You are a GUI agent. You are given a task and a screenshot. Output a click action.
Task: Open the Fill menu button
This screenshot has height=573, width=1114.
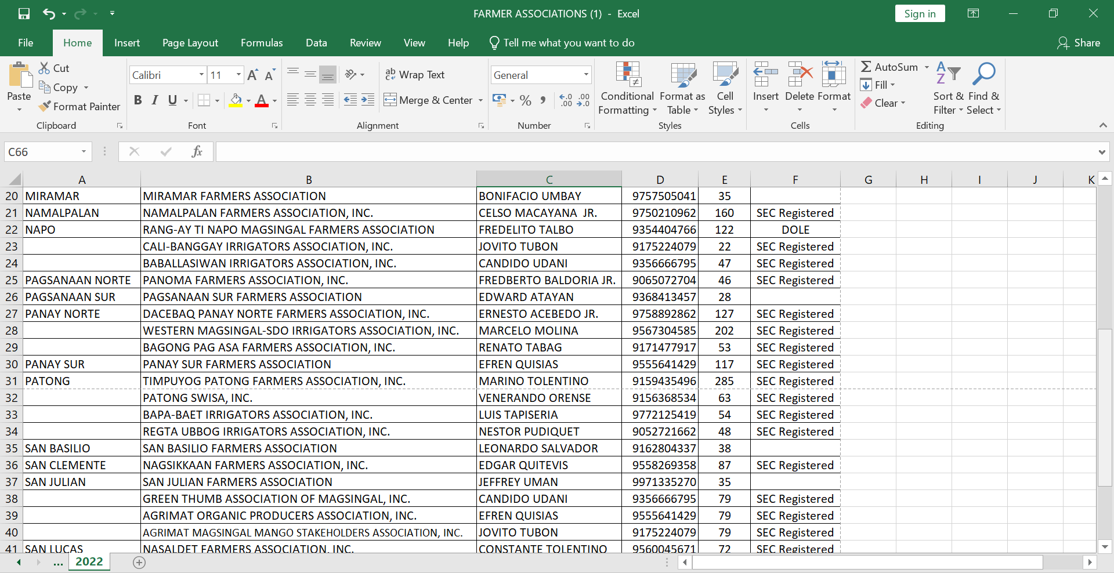pyautogui.click(x=878, y=85)
